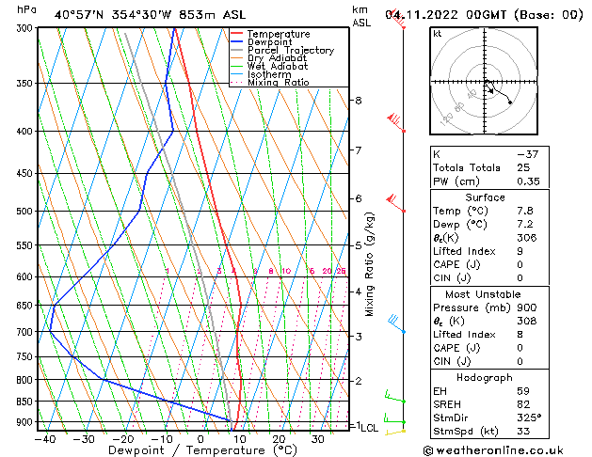Click the green Wet Adiabat legend line
Viewport: 592px width, 457px height.
point(236,66)
